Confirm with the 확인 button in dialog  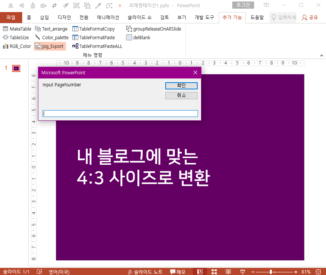[181, 86]
